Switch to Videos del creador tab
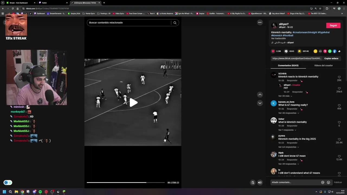The image size is (347, 195). coord(323,66)
